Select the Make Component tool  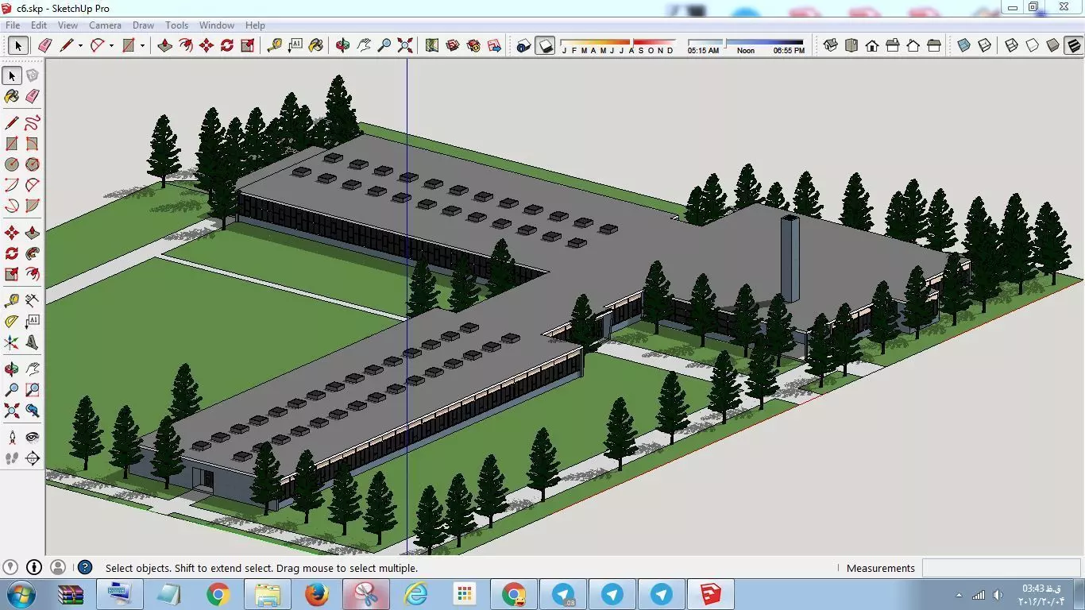click(32, 75)
